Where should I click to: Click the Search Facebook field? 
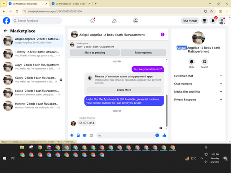(37, 21)
